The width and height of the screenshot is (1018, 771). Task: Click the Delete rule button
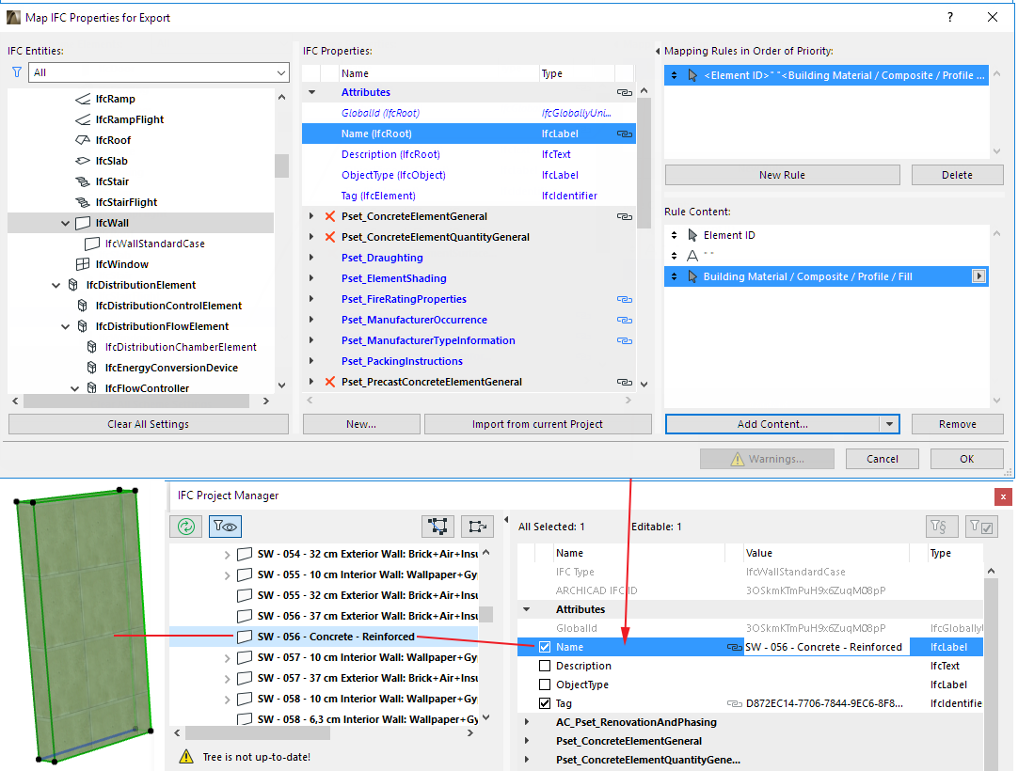click(x=957, y=175)
